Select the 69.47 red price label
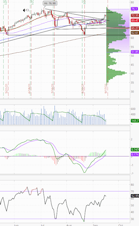Viewport: 139px width, 226px height. point(135,20)
